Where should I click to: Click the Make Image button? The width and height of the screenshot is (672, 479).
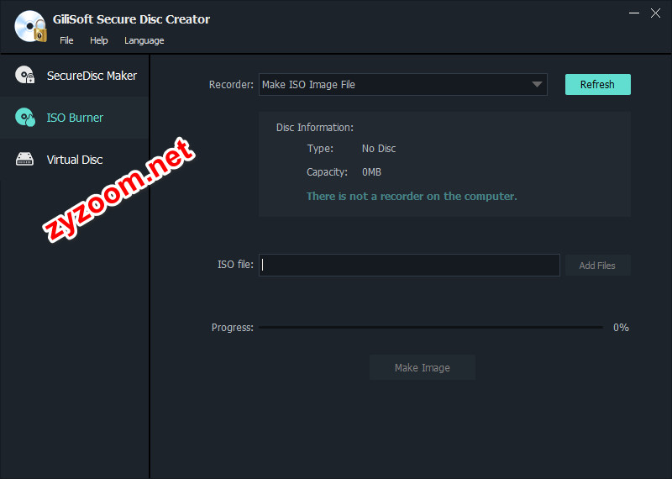coord(423,367)
